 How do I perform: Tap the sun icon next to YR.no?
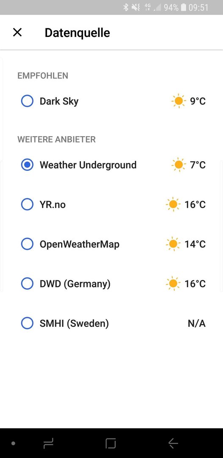click(173, 204)
